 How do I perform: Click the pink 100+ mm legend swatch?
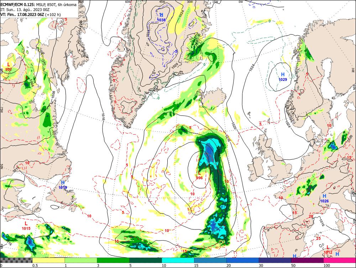pos(340,260)
